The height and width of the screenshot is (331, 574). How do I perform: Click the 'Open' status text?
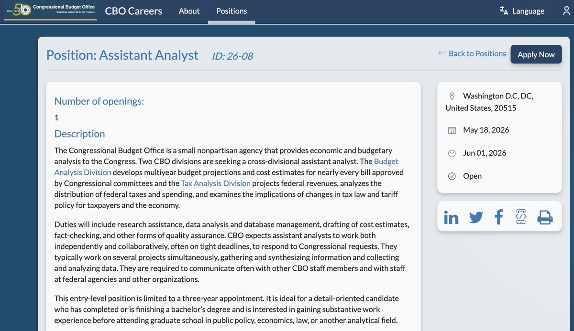(x=473, y=176)
